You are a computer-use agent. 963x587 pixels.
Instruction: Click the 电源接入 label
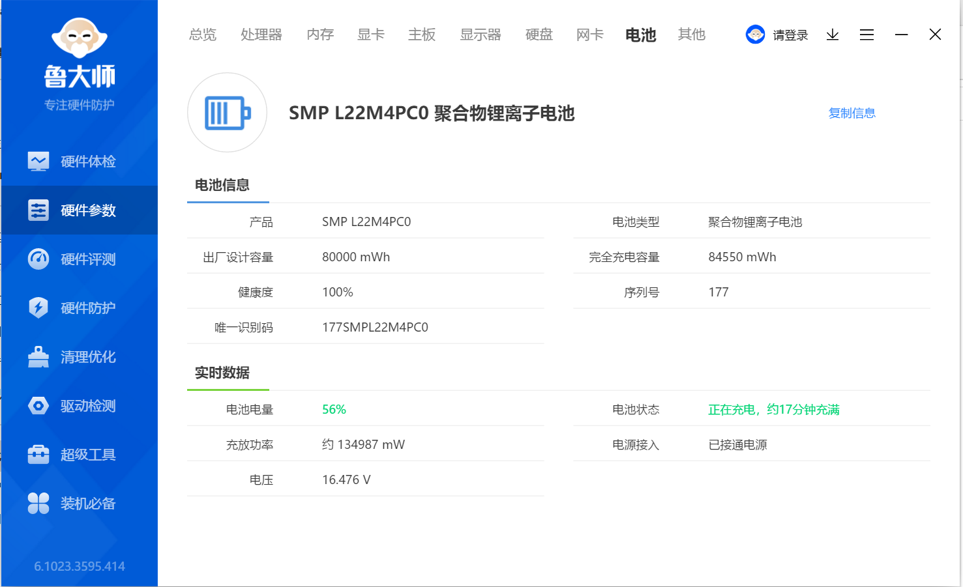coord(636,445)
